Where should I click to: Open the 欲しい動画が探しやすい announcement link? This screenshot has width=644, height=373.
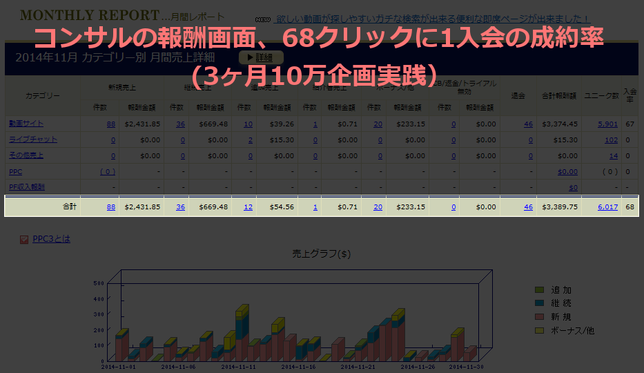pos(432,19)
